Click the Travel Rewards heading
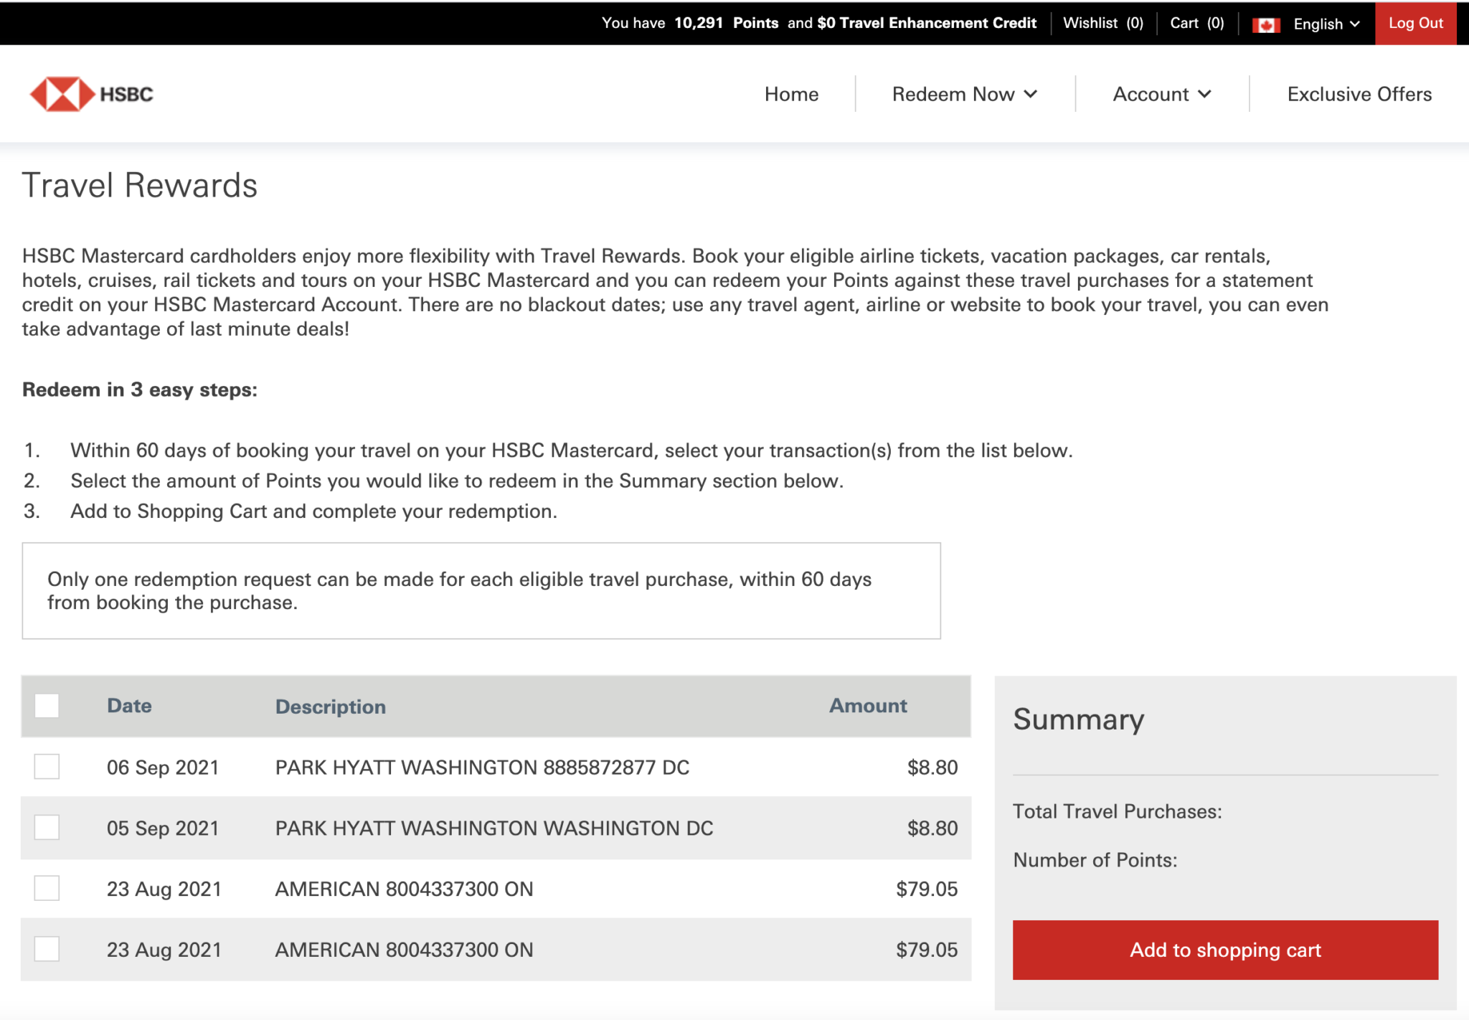The width and height of the screenshot is (1469, 1020). pyautogui.click(x=140, y=185)
